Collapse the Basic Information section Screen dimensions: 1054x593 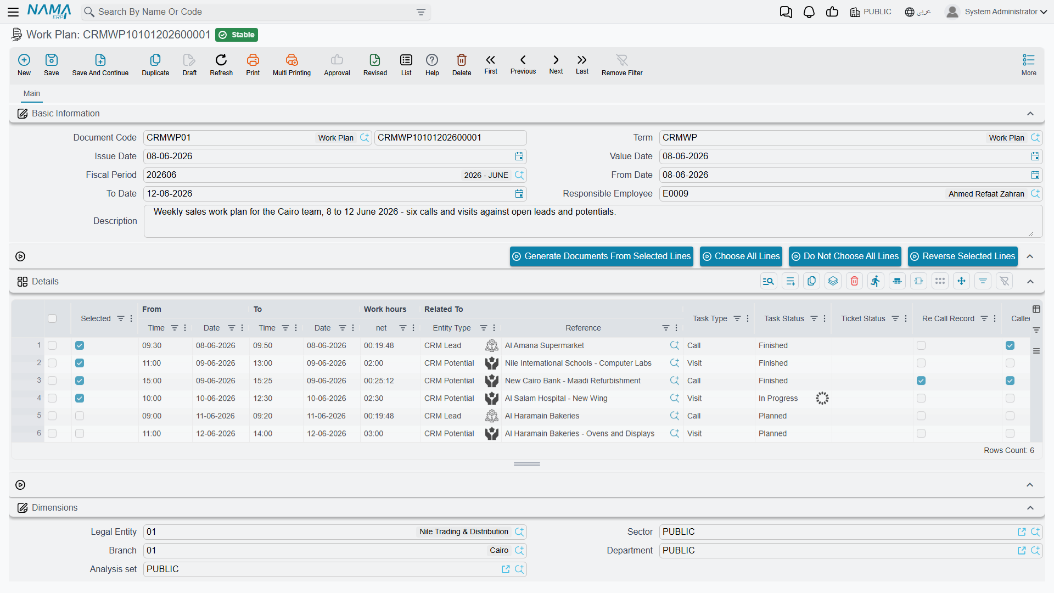coord(1030,114)
